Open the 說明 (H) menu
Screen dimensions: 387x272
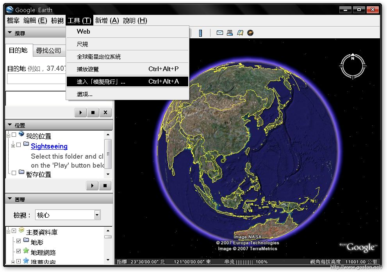(135, 20)
